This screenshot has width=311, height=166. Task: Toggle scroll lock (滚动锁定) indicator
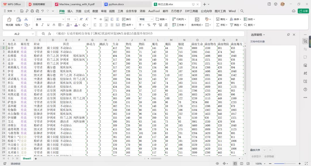click(16, 164)
